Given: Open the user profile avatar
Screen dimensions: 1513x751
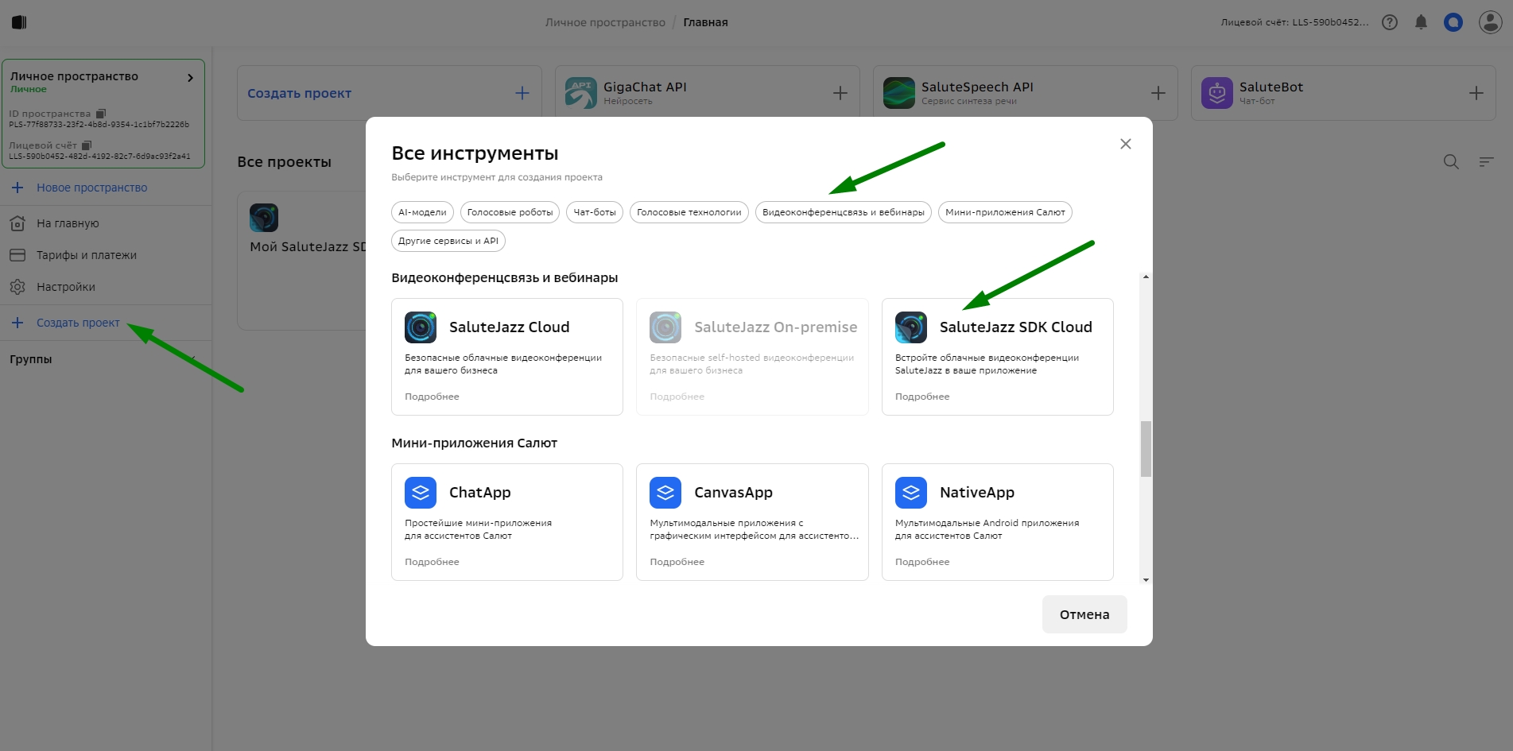Looking at the screenshot, I should click(x=1490, y=22).
